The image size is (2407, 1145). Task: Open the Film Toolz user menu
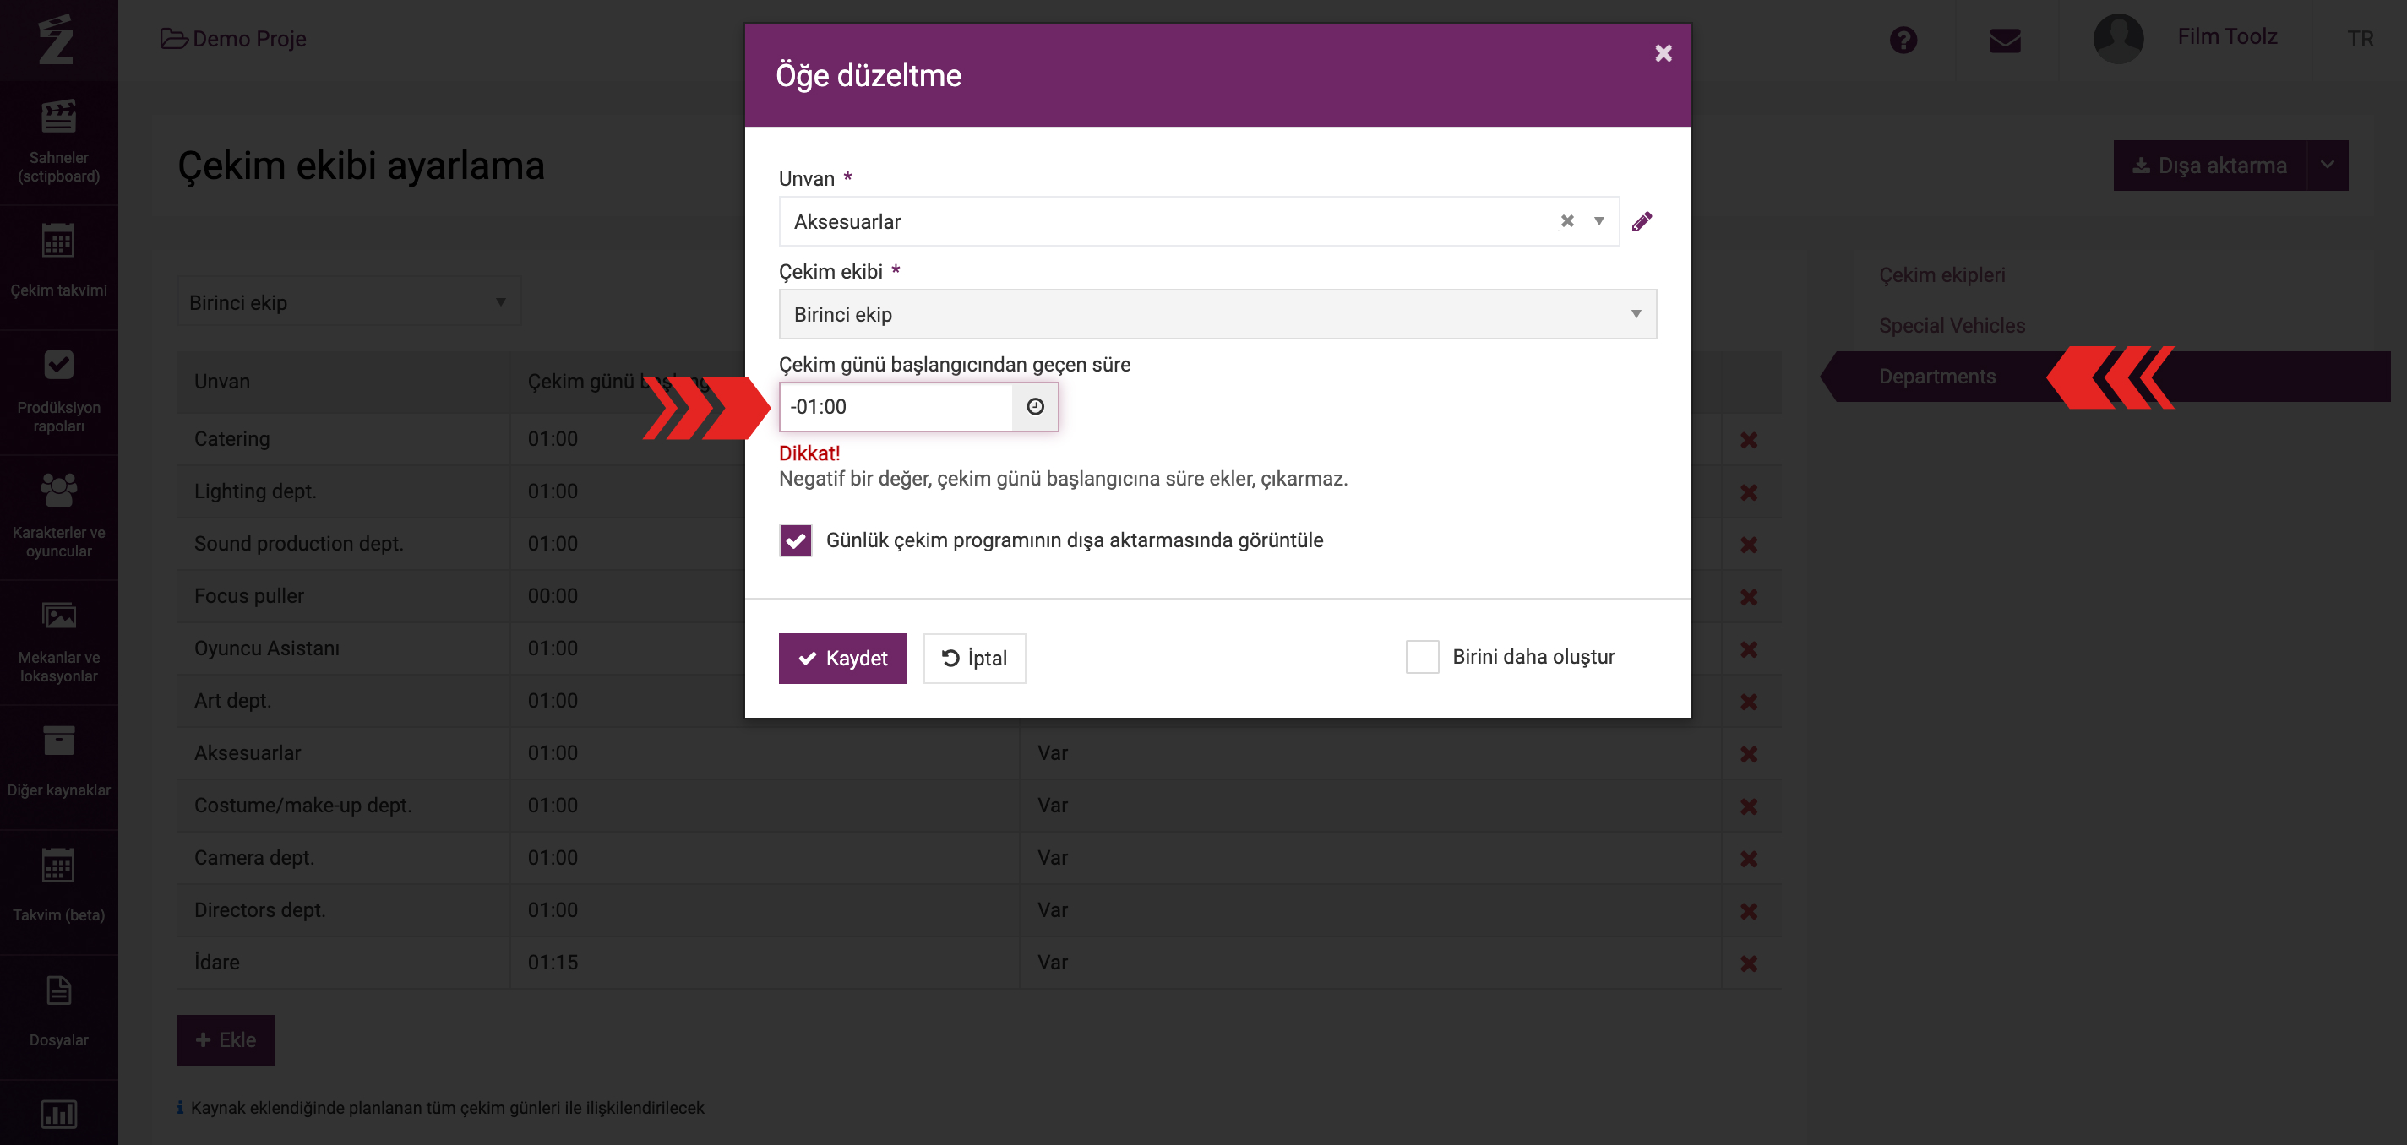coord(2227,36)
